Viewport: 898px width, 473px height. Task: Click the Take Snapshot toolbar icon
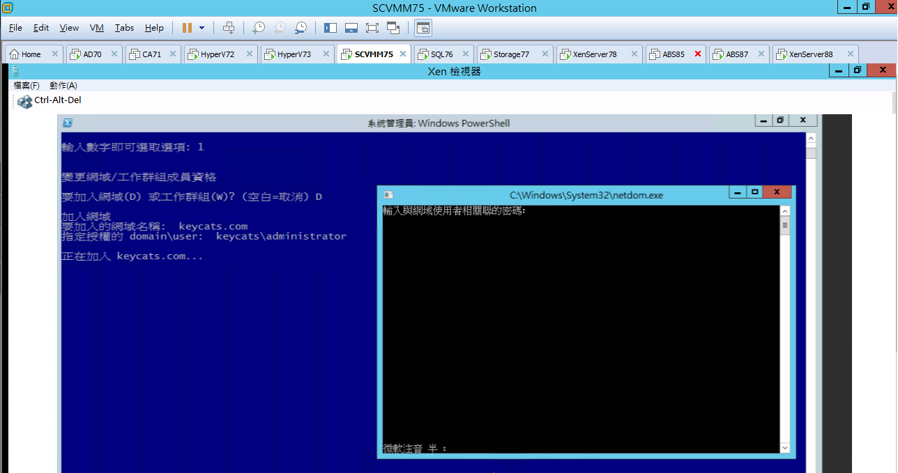(258, 28)
